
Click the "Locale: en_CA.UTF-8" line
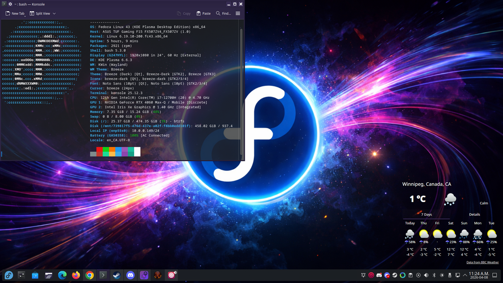[x=110, y=140]
